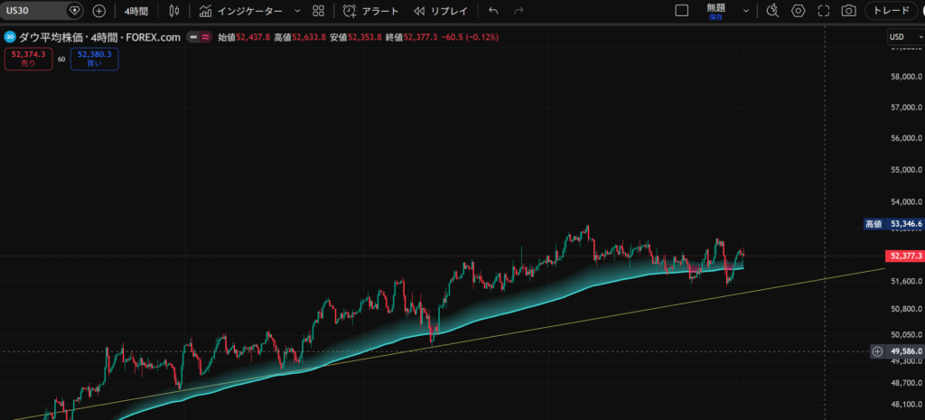Take a chart snapshot with camera
The height and width of the screenshot is (420, 925).
tap(848, 11)
